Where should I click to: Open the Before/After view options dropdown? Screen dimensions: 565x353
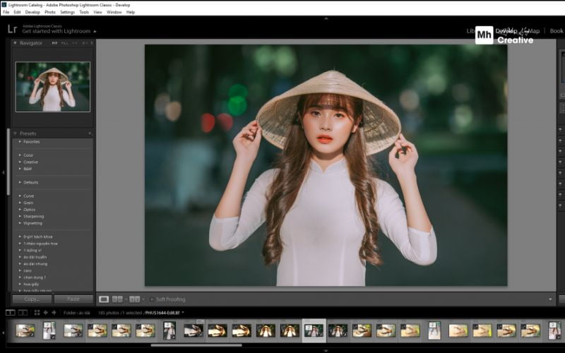tap(143, 299)
